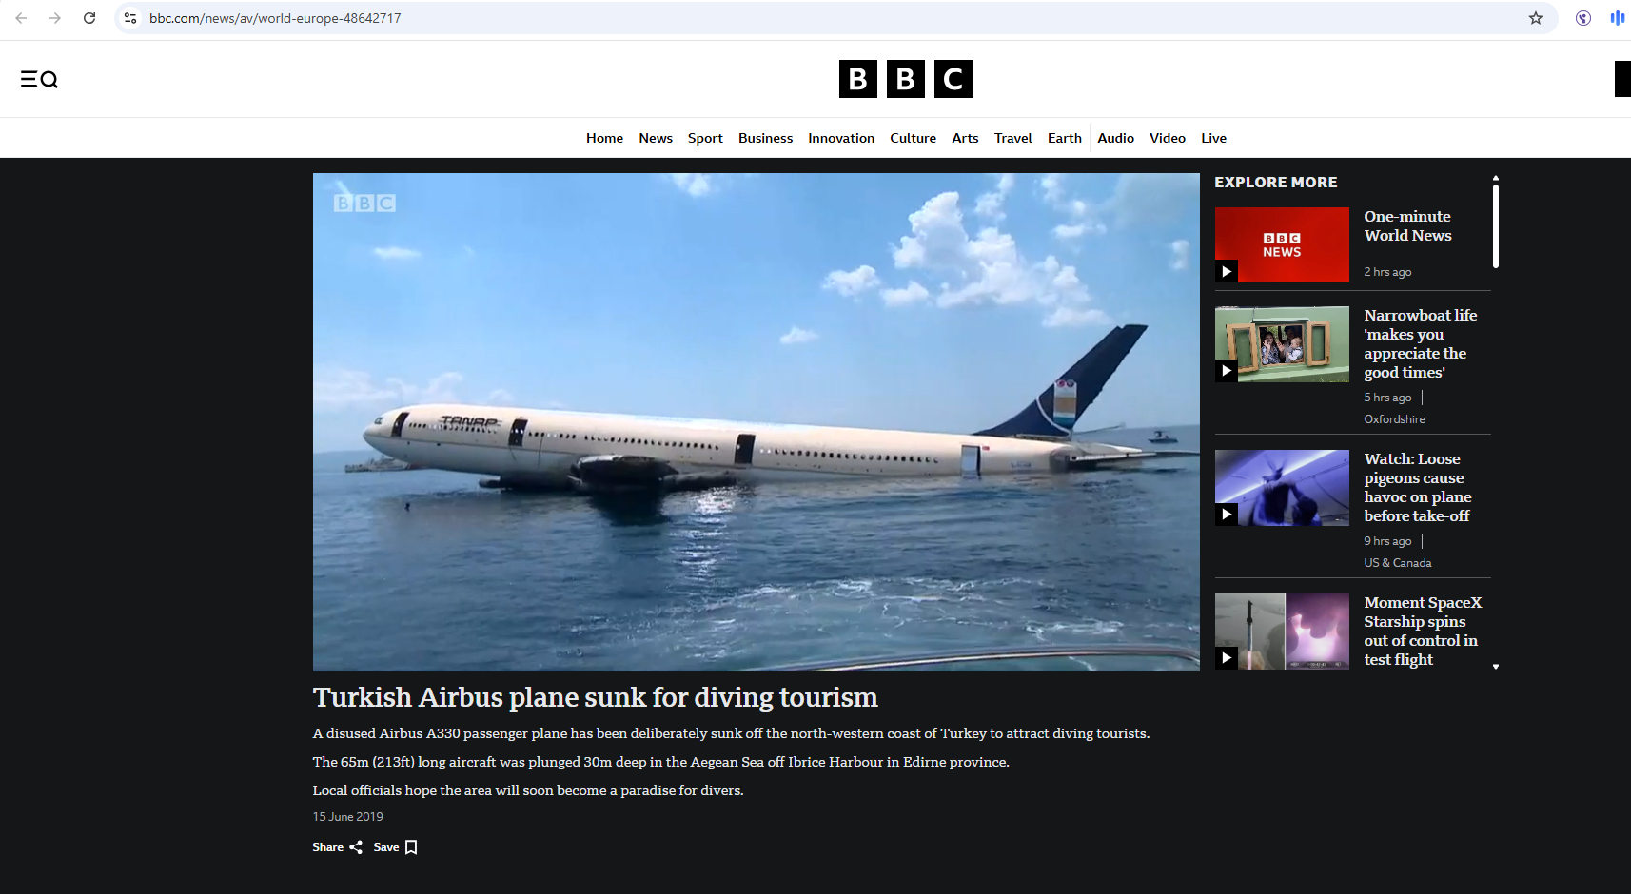Click the site information icon in address bar

pos(130,18)
